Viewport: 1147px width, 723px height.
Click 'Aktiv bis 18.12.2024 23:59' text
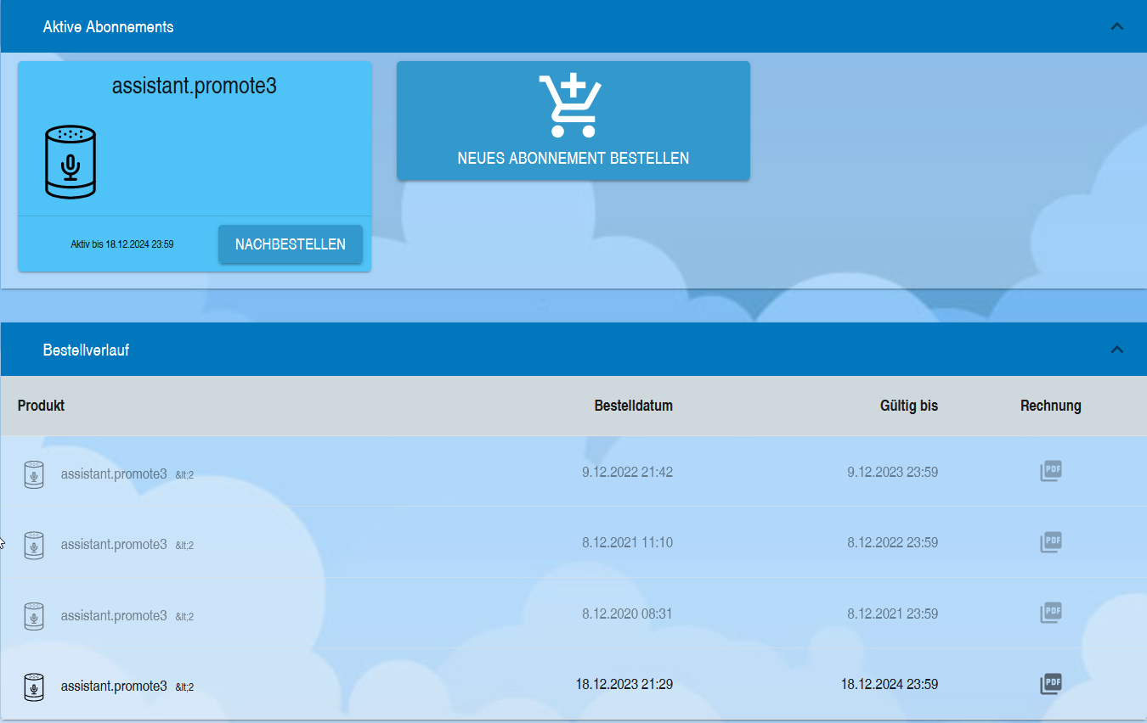coord(122,244)
